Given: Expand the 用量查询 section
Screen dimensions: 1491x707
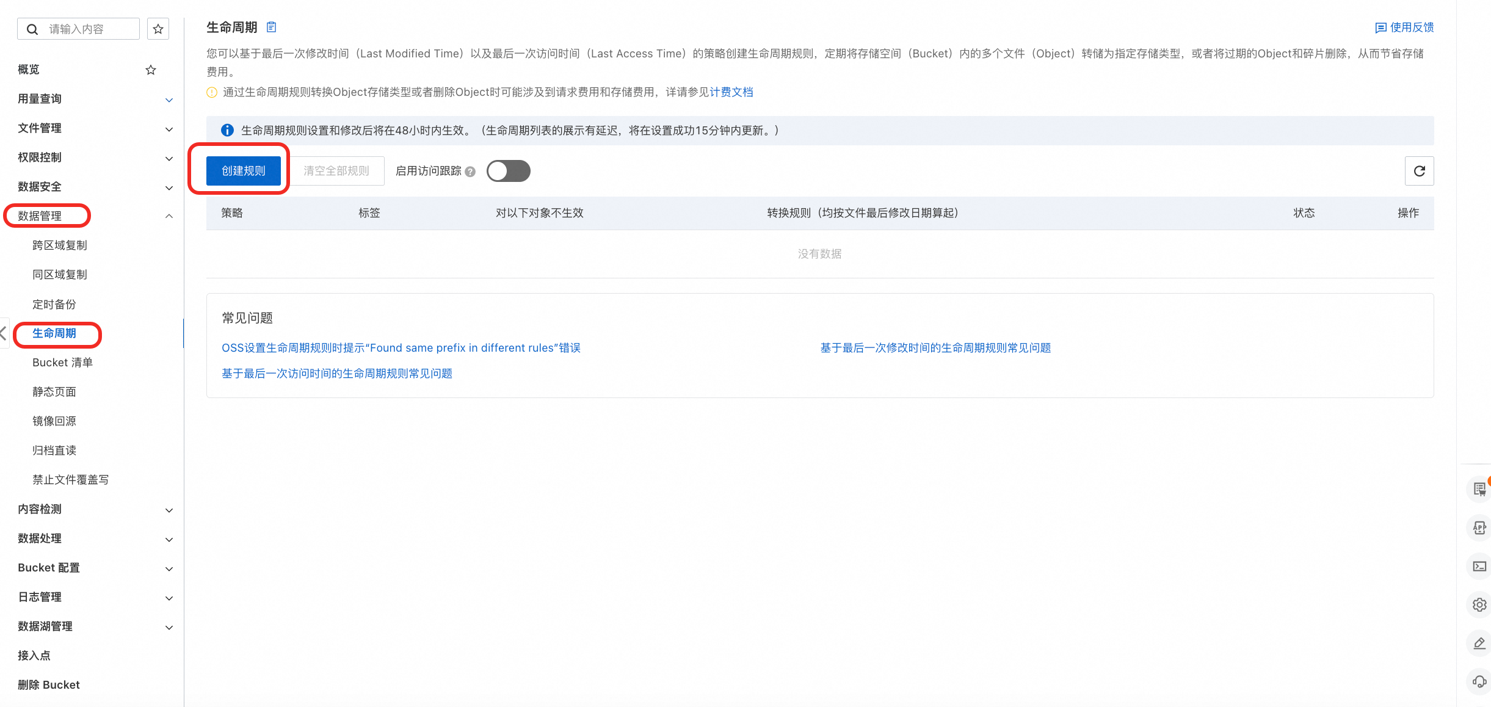Looking at the screenshot, I should (x=169, y=100).
